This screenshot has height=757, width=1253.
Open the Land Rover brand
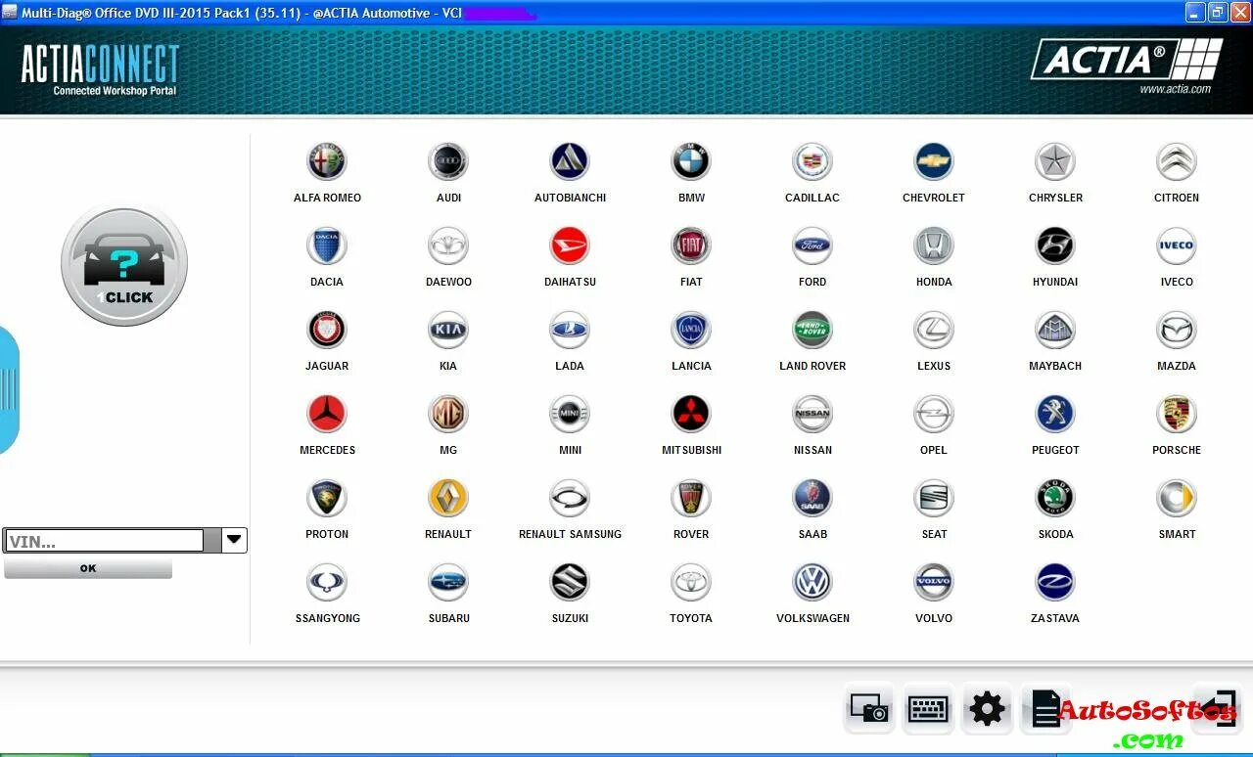(812, 330)
